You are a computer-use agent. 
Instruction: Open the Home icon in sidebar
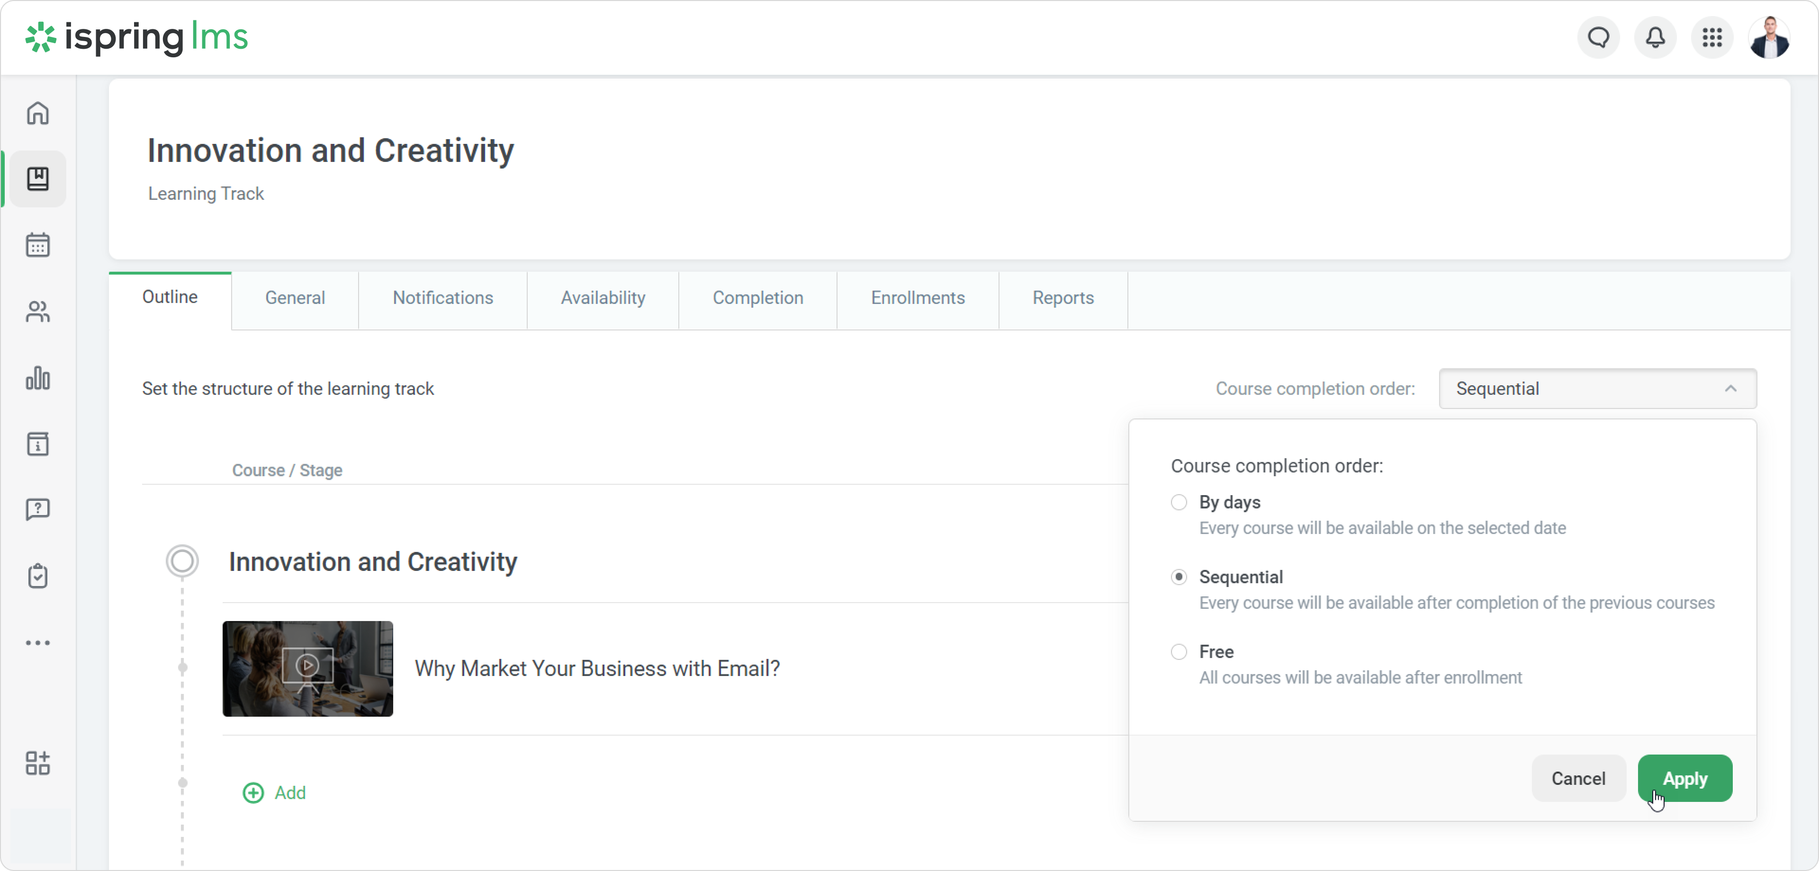click(x=38, y=113)
